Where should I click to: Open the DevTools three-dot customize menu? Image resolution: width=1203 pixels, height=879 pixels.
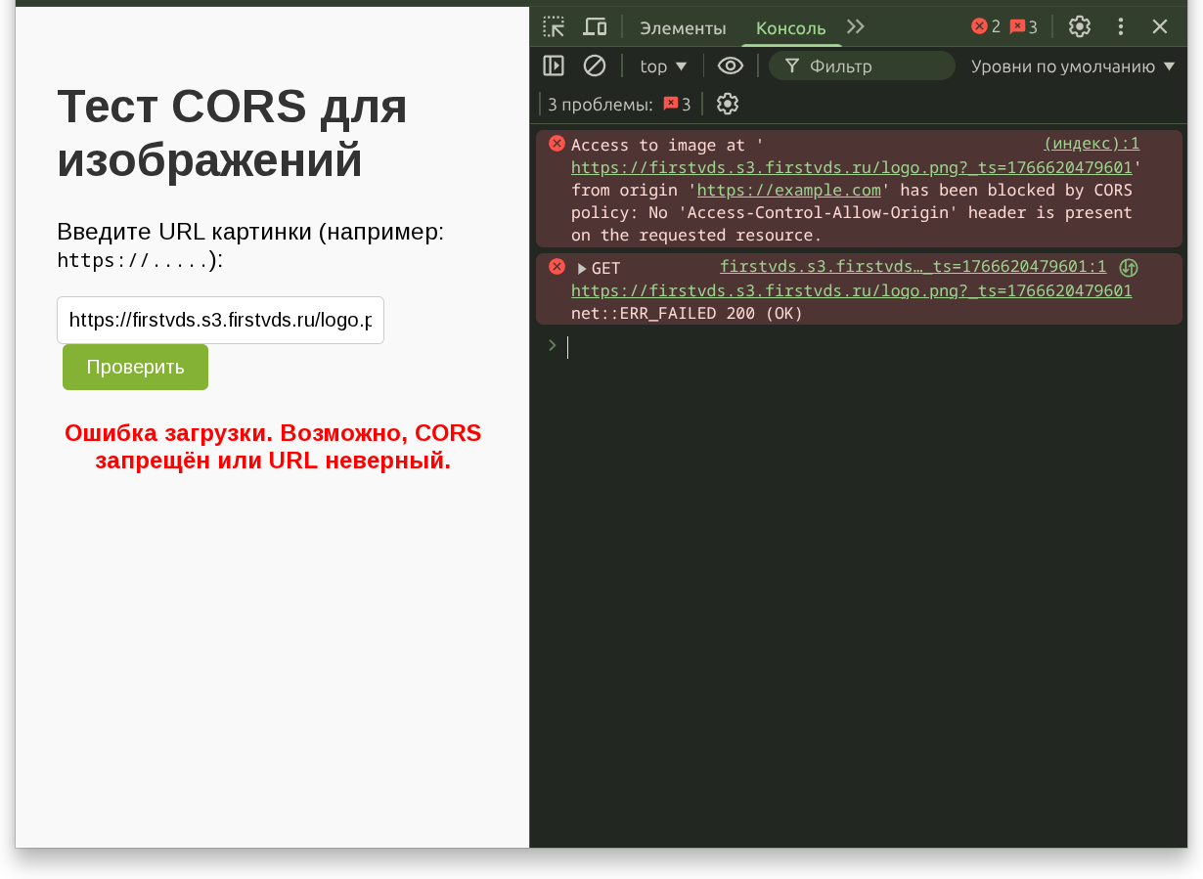point(1121,26)
